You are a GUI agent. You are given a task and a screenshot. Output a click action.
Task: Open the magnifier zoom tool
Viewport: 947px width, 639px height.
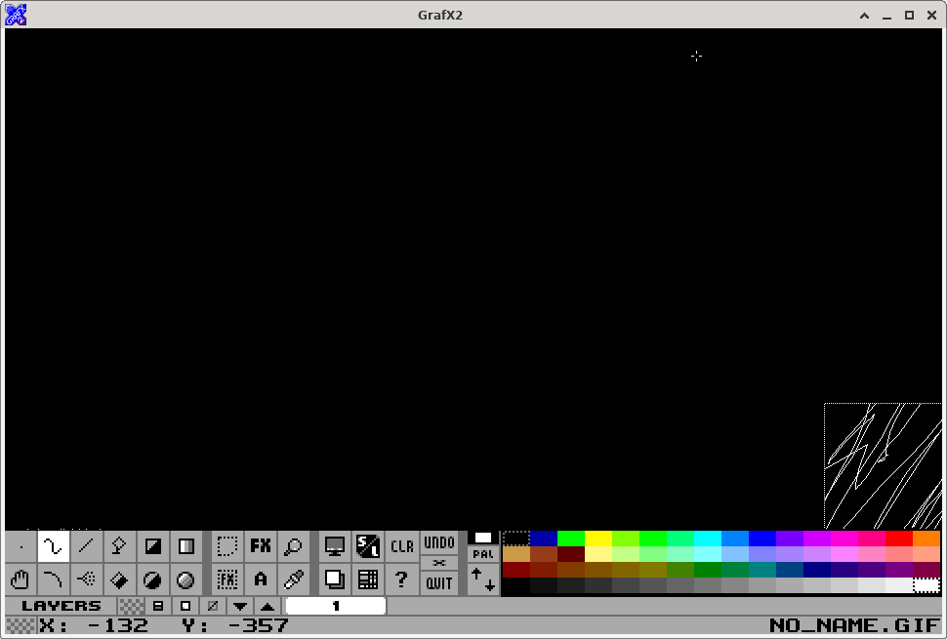[293, 546]
